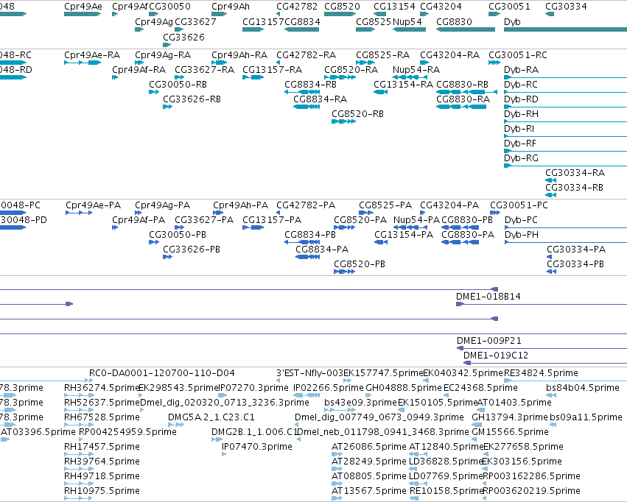This screenshot has width=627, height=502.
Task: Click EST AT26086.5prime
Action: point(337,454)
